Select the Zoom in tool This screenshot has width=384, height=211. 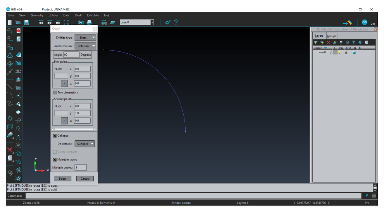(10, 31)
